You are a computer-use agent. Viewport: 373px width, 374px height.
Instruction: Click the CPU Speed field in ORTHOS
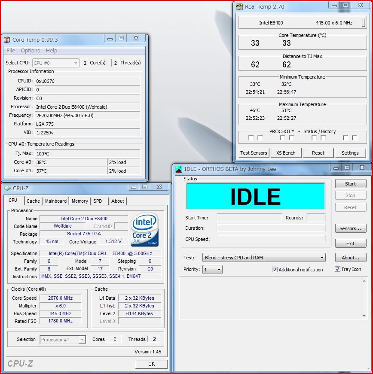click(271, 239)
